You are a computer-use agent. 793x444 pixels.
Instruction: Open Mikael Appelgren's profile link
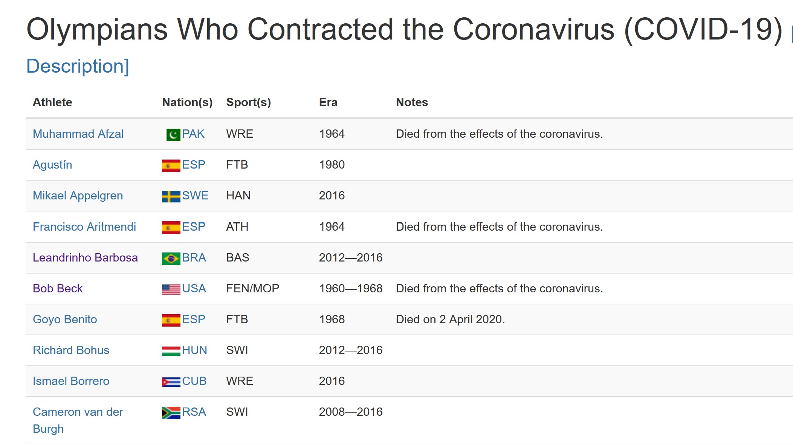(78, 196)
